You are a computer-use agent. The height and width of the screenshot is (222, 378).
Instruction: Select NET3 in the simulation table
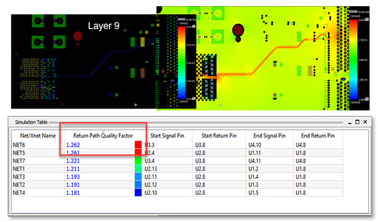pos(19,177)
